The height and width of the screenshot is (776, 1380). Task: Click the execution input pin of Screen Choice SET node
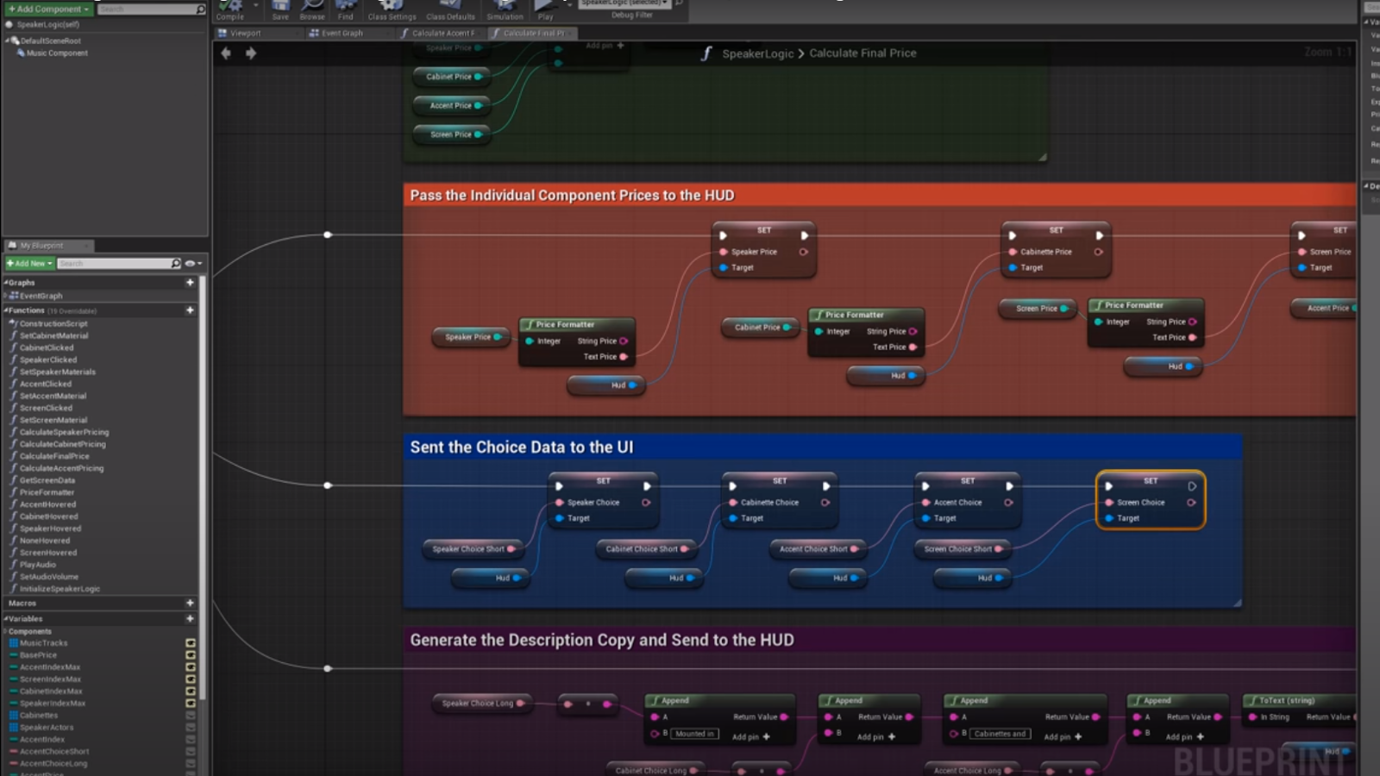pyautogui.click(x=1108, y=486)
